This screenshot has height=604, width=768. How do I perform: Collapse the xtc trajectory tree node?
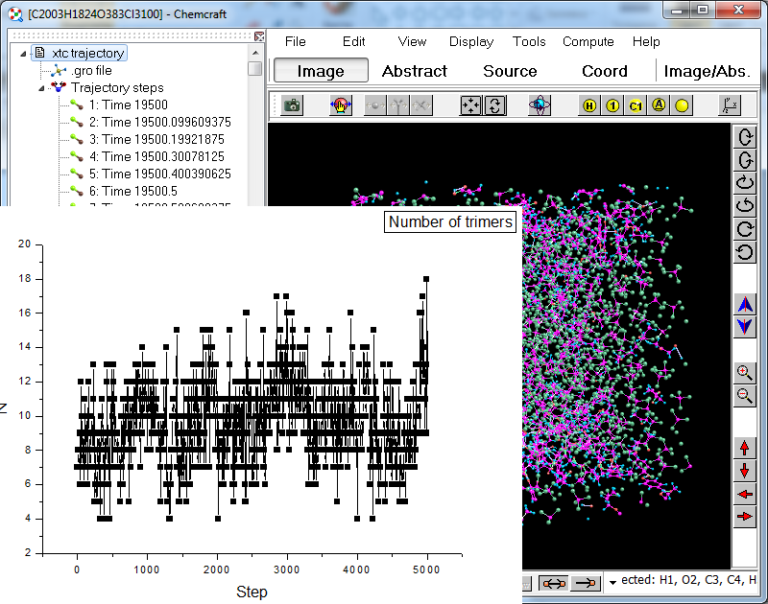click(24, 54)
